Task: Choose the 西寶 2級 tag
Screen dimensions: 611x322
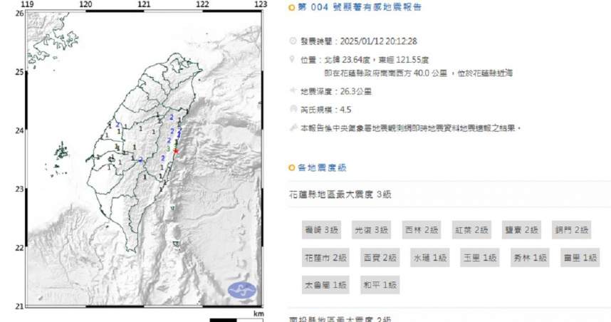Action: pos(380,258)
